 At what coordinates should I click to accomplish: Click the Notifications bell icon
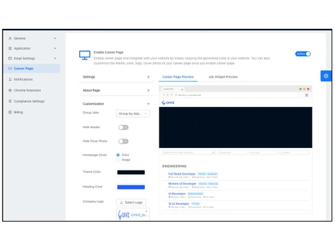point(10,80)
